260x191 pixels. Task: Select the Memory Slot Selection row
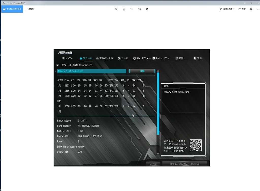click(x=92, y=71)
